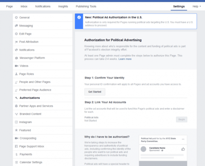The image size is (205, 166).
Task: Click the Page Support Inbox icon
Action: pyautogui.click(x=16, y=146)
